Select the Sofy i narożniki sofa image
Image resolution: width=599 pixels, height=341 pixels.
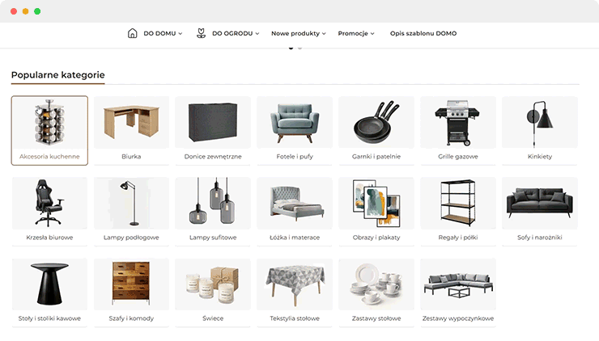pos(539,203)
